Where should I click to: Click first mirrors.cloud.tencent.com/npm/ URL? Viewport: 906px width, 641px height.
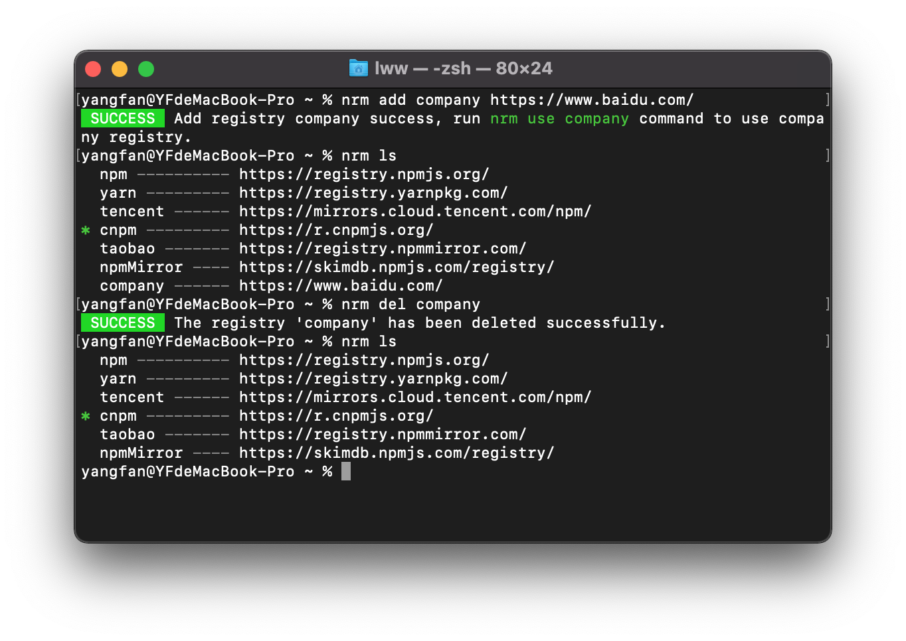coord(415,212)
